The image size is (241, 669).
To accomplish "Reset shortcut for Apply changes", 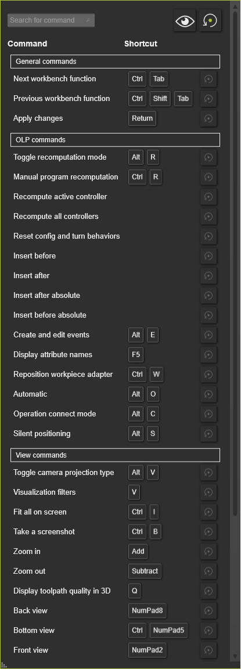I will click(208, 118).
